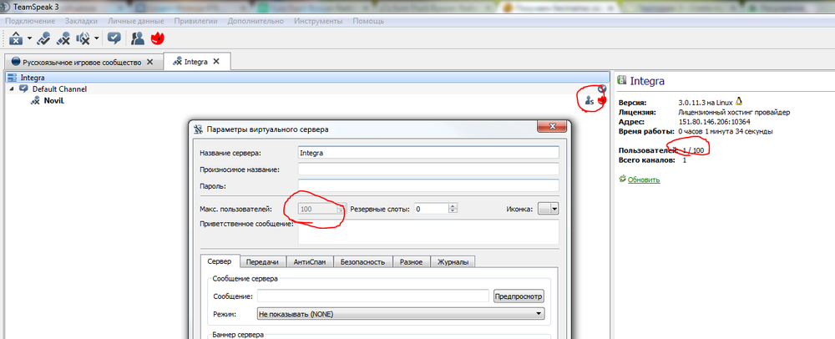
Task: Click the Пароль input field
Action: (428, 185)
